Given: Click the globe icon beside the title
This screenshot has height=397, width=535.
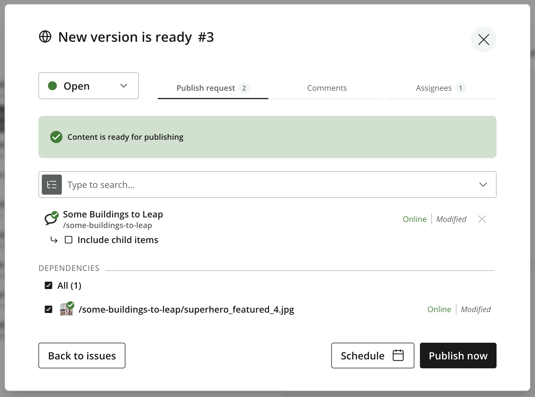Looking at the screenshot, I should coord(45,37).
